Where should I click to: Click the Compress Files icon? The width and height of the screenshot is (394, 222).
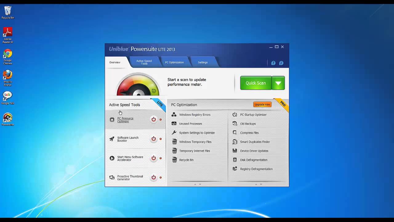(235, 133)
